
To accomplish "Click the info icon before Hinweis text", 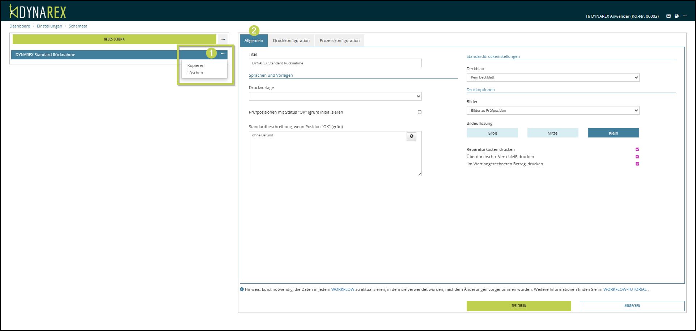I will click(x=242, y=289).
